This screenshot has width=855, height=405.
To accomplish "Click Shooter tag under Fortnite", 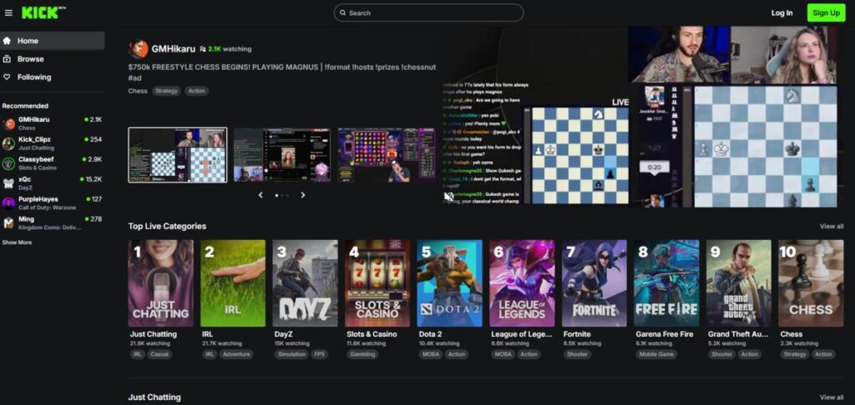I will click(x=577, y=354).
